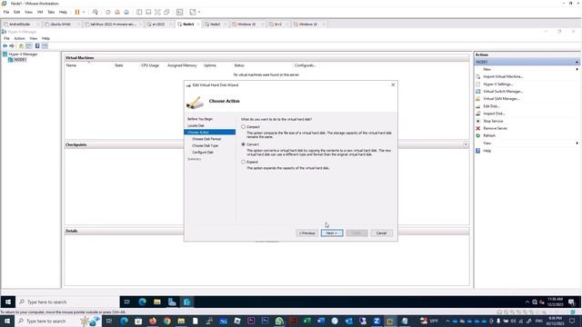
Task: Open Server Manager from the guest VM taskbar
Action: (172, 302)
